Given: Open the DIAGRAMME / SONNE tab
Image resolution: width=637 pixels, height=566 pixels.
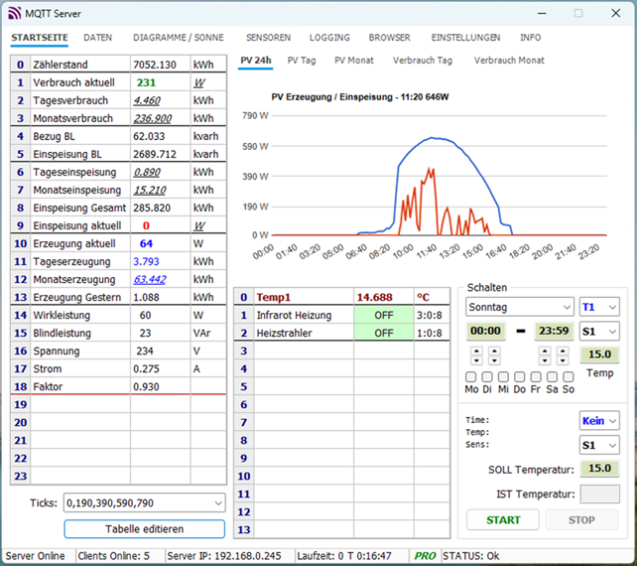Looking at the screenshot, I should coord(179,38).
